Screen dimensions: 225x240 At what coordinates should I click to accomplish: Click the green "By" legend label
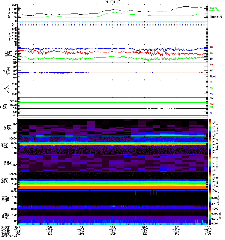[211, 53]
